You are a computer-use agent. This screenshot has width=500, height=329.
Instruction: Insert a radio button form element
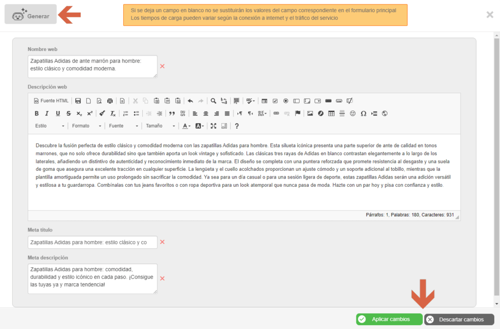[285, 100]
